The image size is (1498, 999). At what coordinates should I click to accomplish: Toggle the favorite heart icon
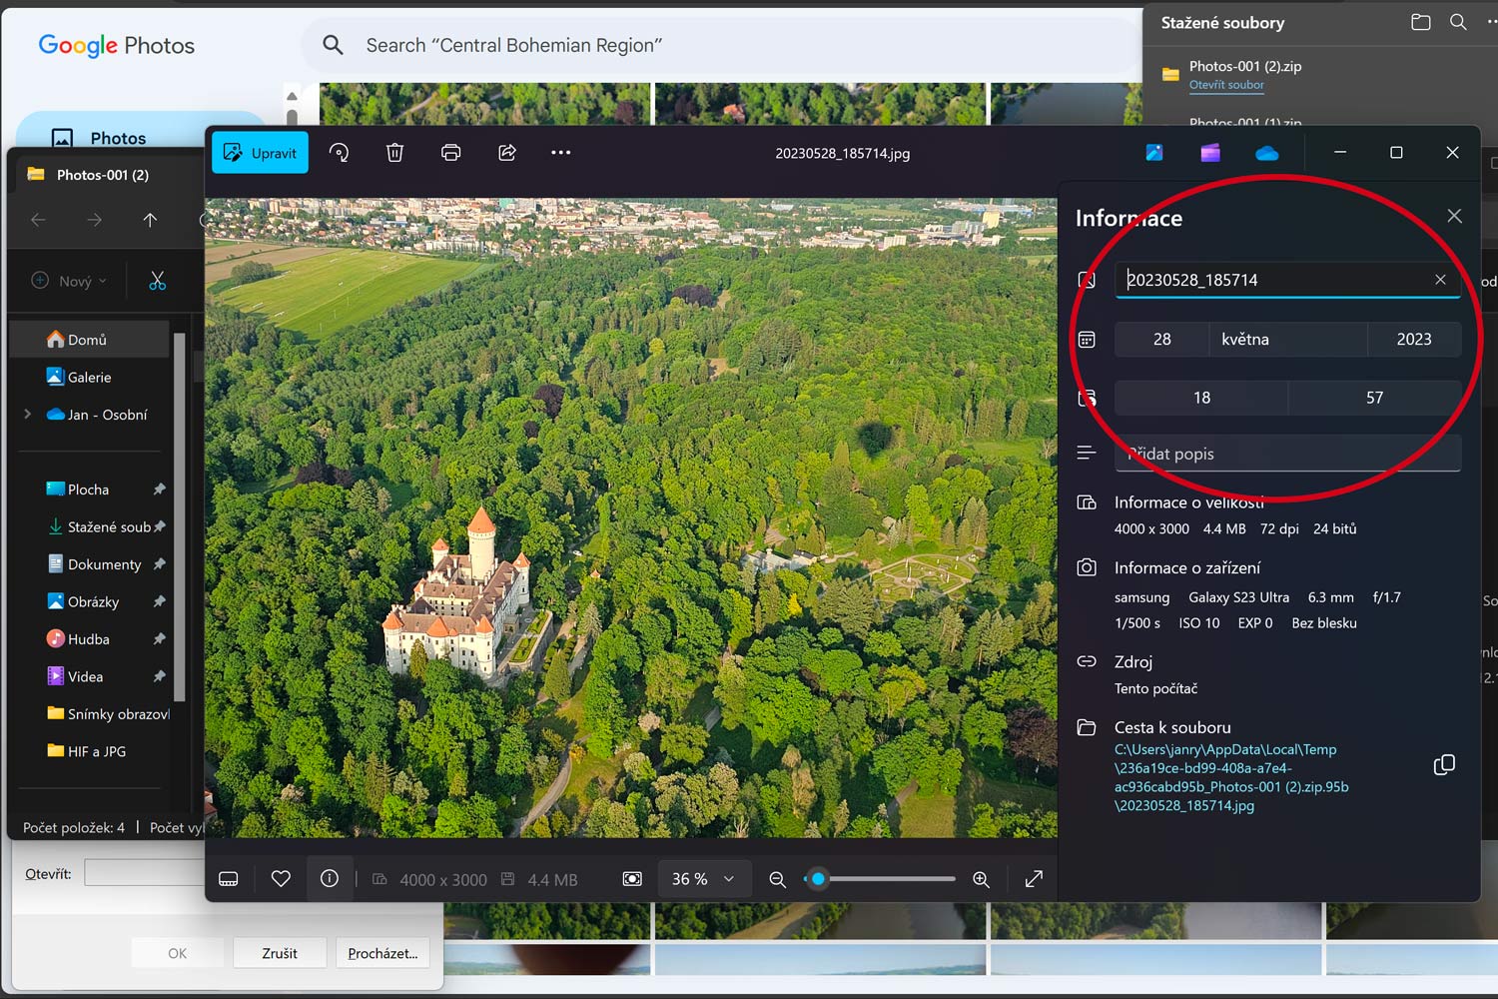[281, 879]
